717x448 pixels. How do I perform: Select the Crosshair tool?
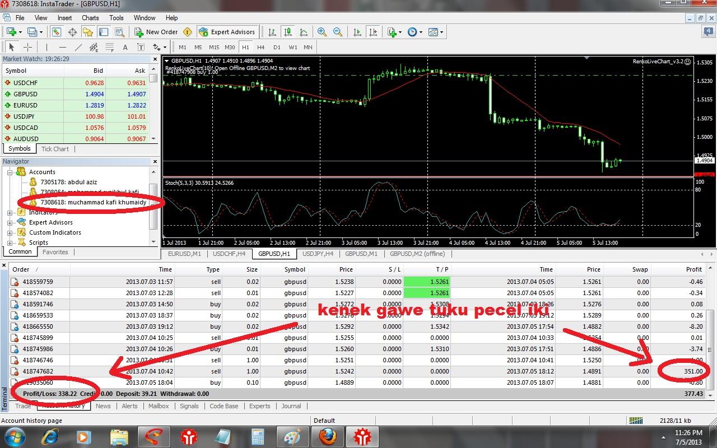(x=27, y=47)
